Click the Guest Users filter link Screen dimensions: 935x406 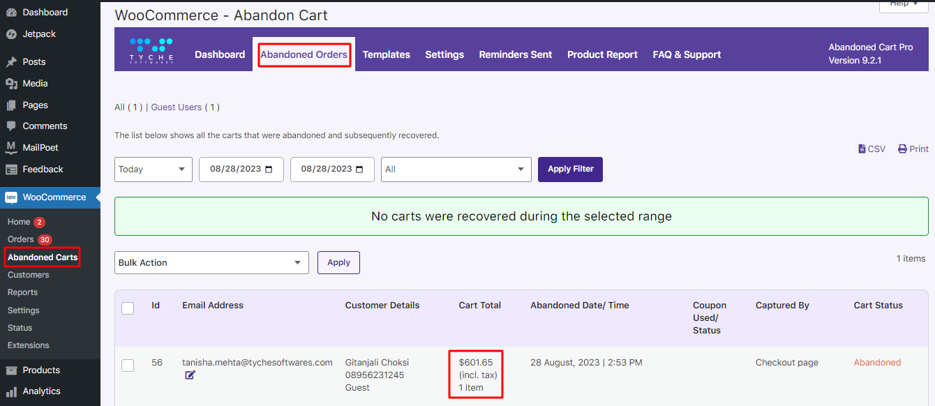point(177,107)
